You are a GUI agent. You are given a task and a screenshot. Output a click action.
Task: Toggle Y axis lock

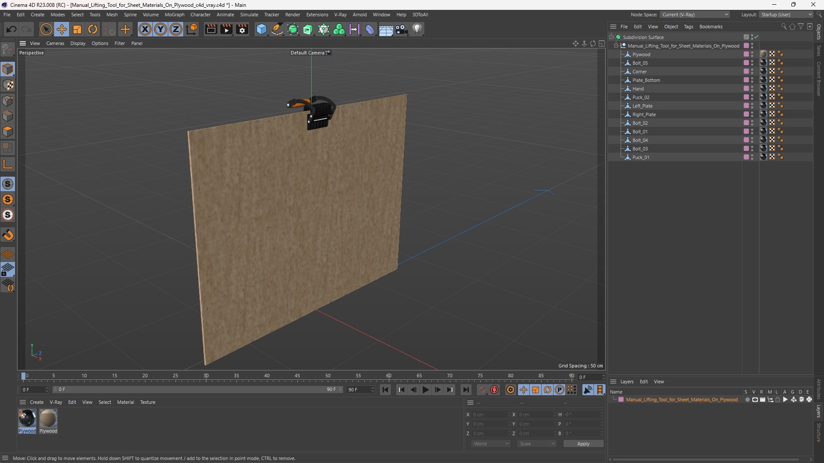pyautogui.click(x=161, y=29)
